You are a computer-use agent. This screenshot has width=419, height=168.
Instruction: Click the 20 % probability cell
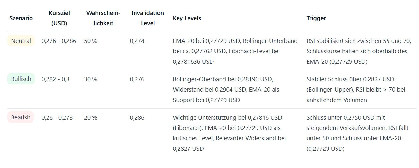pos(91,118)
